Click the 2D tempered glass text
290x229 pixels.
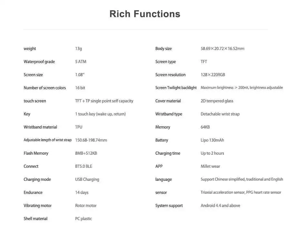[217, 101]
